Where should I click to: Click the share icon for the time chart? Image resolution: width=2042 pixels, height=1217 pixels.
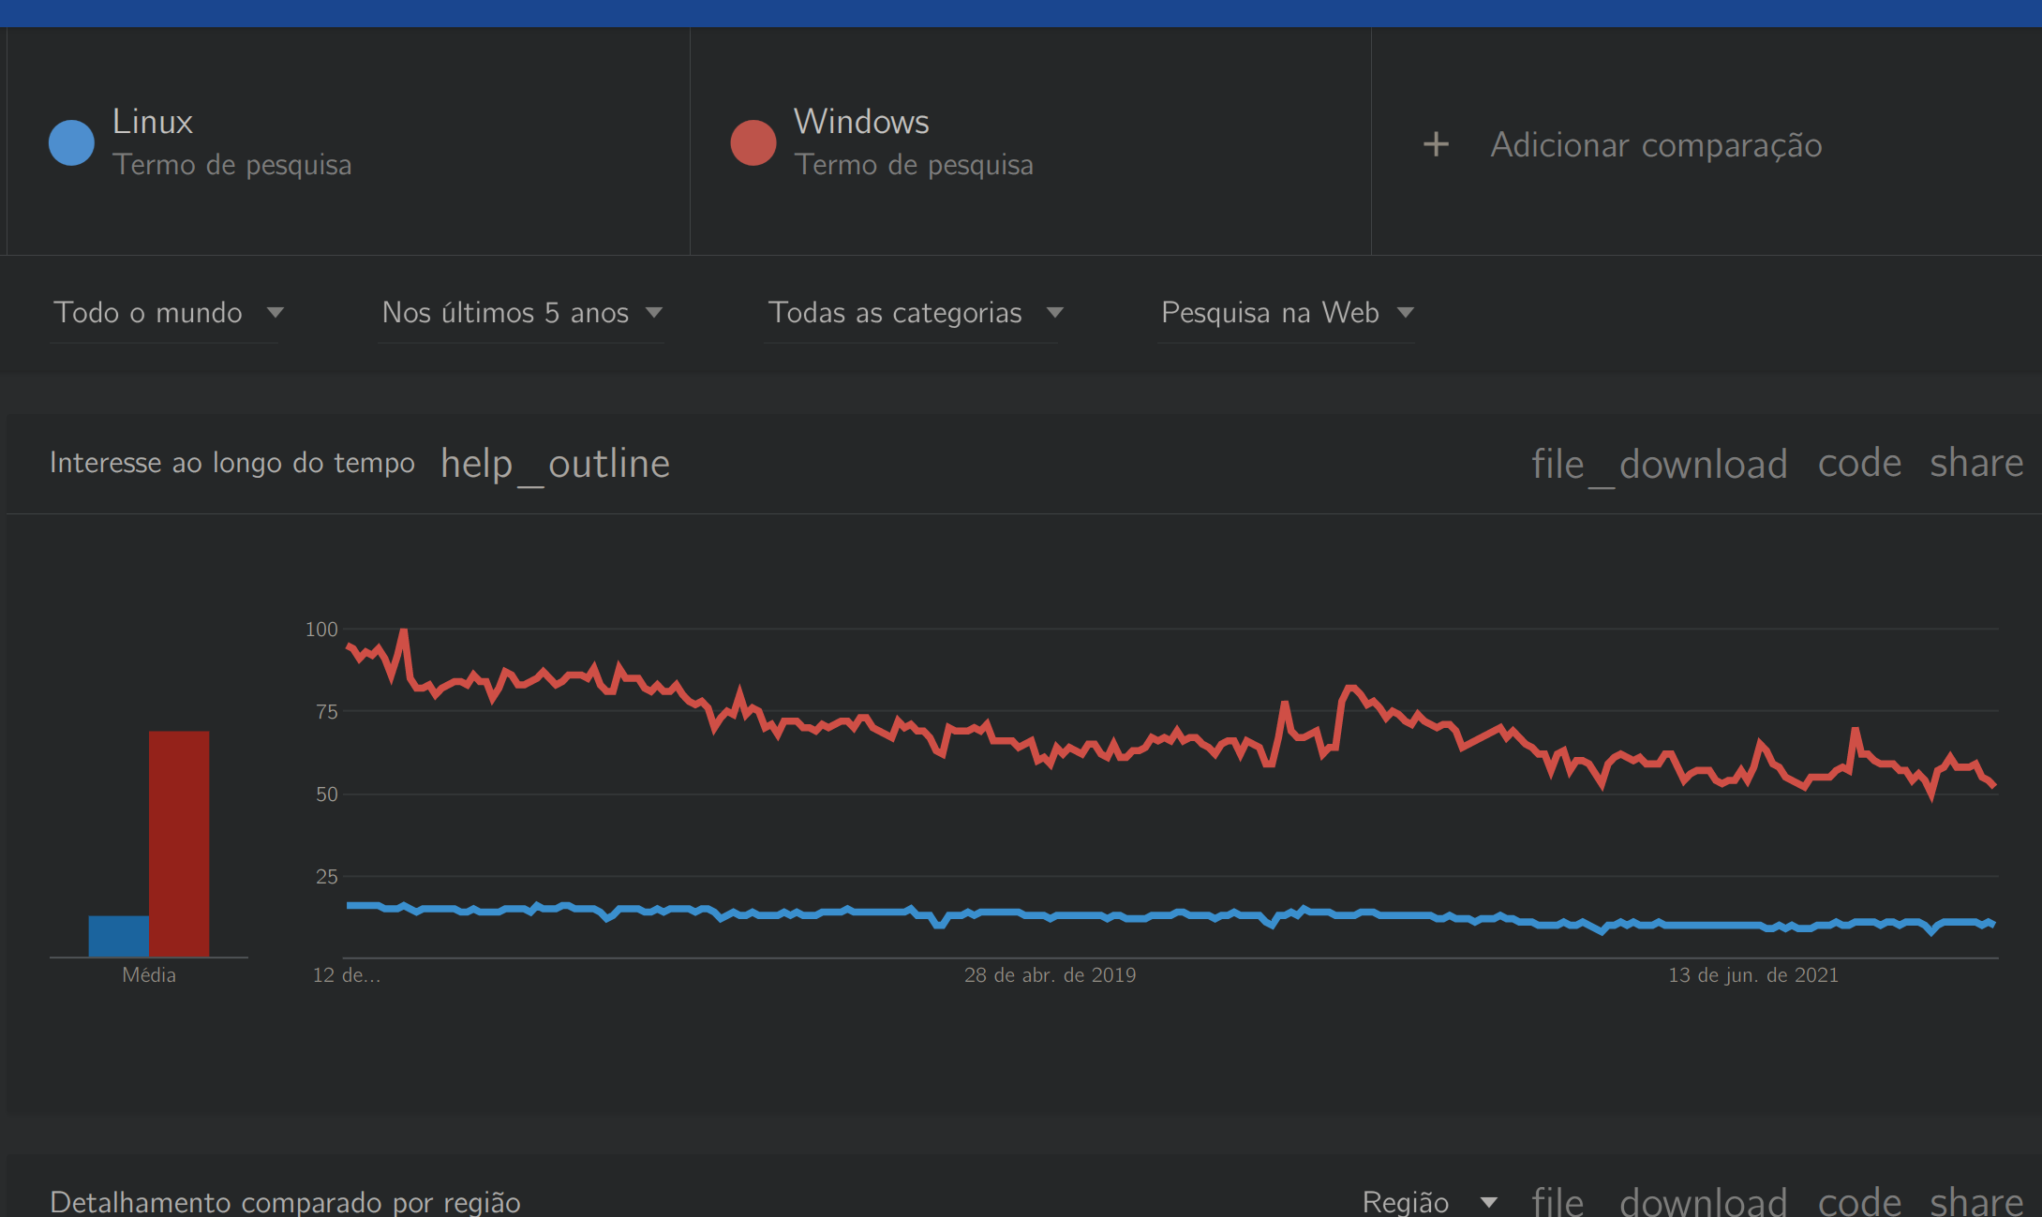tap(1975, 464)
